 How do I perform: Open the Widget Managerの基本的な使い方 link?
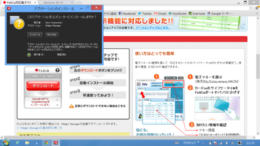point(41,128)
